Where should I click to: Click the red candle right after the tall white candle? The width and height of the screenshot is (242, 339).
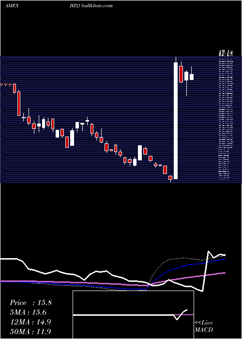tap(181, 74)
